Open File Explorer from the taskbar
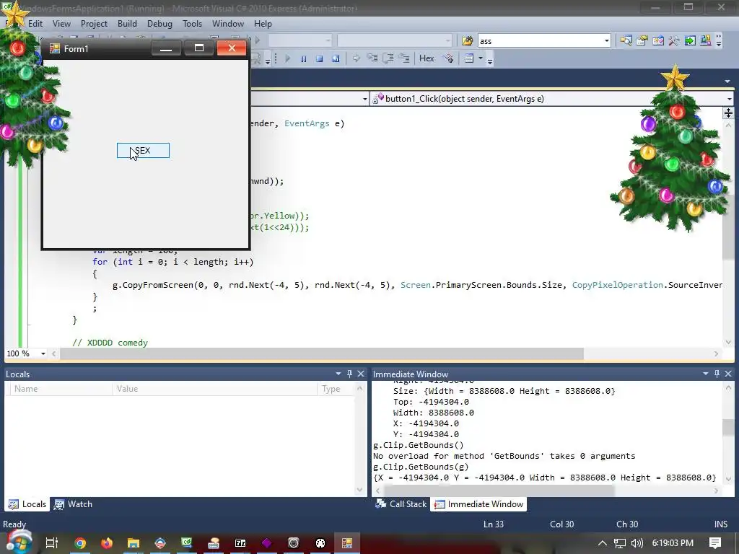 (x=134, y=543)
